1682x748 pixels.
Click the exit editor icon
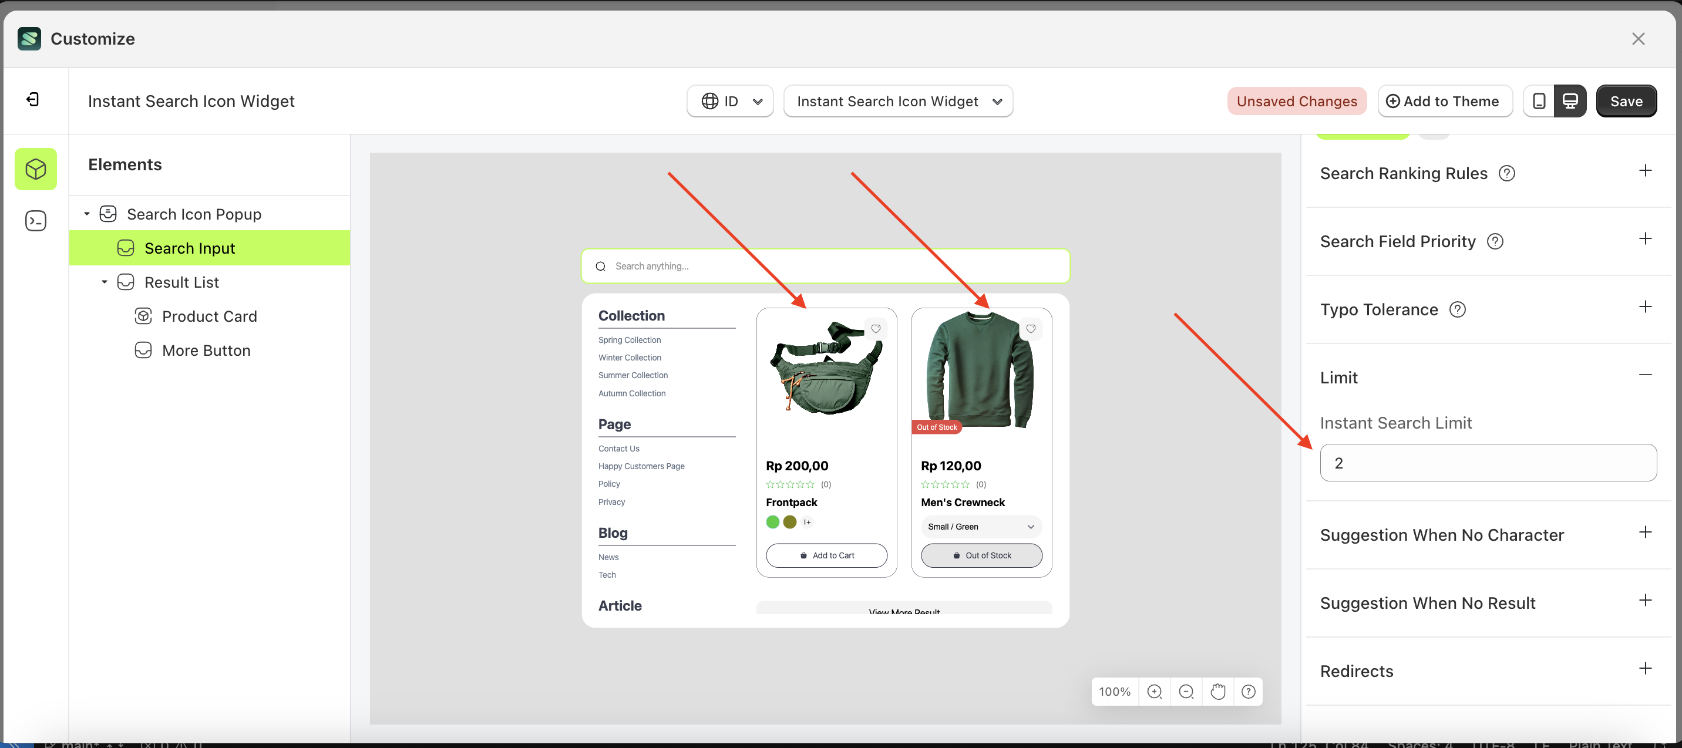point(33,99)
